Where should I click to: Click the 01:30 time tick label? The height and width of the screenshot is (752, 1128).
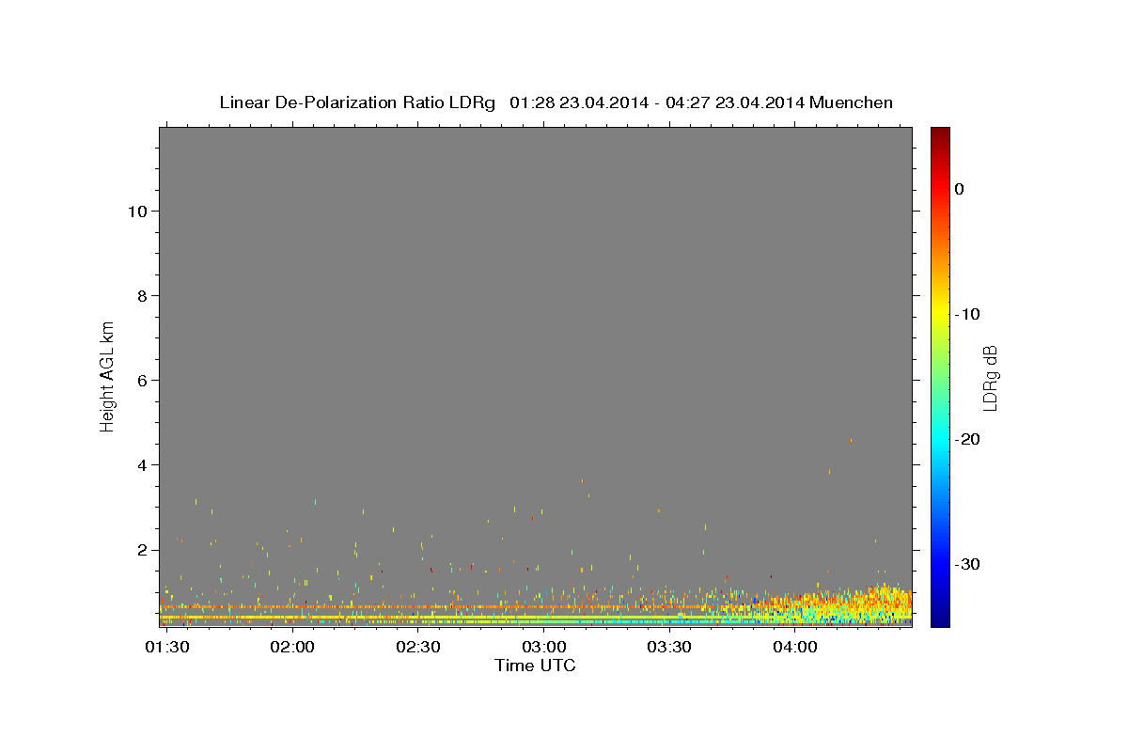(166, 648)
